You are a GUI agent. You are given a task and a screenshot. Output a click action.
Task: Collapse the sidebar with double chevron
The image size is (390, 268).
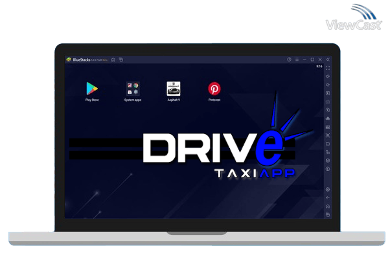[x=328, y=60]
